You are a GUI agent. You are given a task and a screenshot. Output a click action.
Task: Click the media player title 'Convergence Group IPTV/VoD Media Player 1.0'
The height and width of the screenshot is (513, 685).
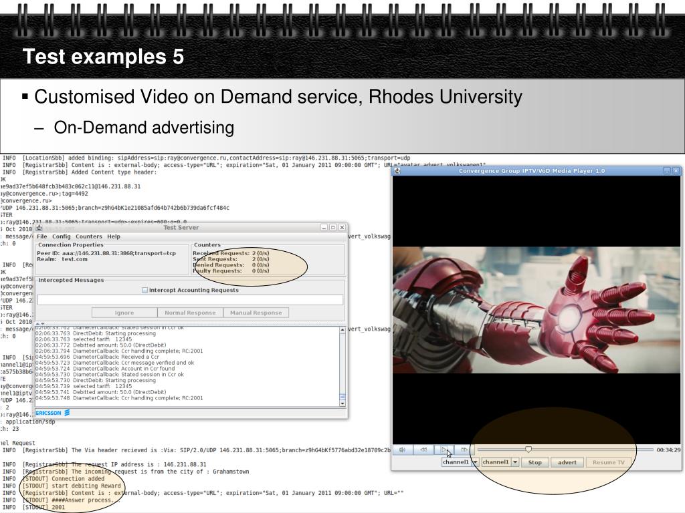click(x=532, y=171)
